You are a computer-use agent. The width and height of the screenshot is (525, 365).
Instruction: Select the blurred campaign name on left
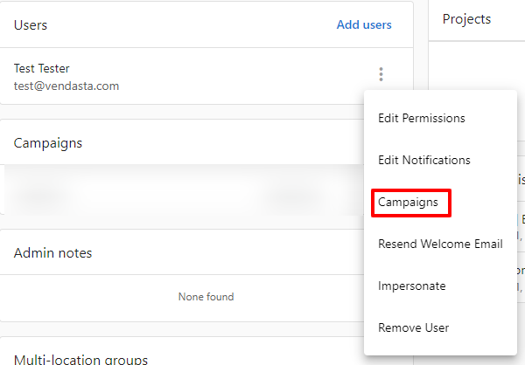(40, 195)
